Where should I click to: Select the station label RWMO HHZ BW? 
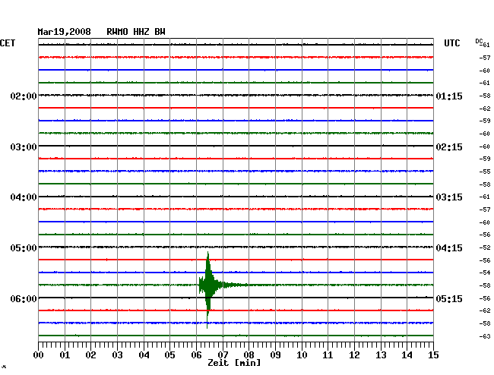tap(136, 32)
